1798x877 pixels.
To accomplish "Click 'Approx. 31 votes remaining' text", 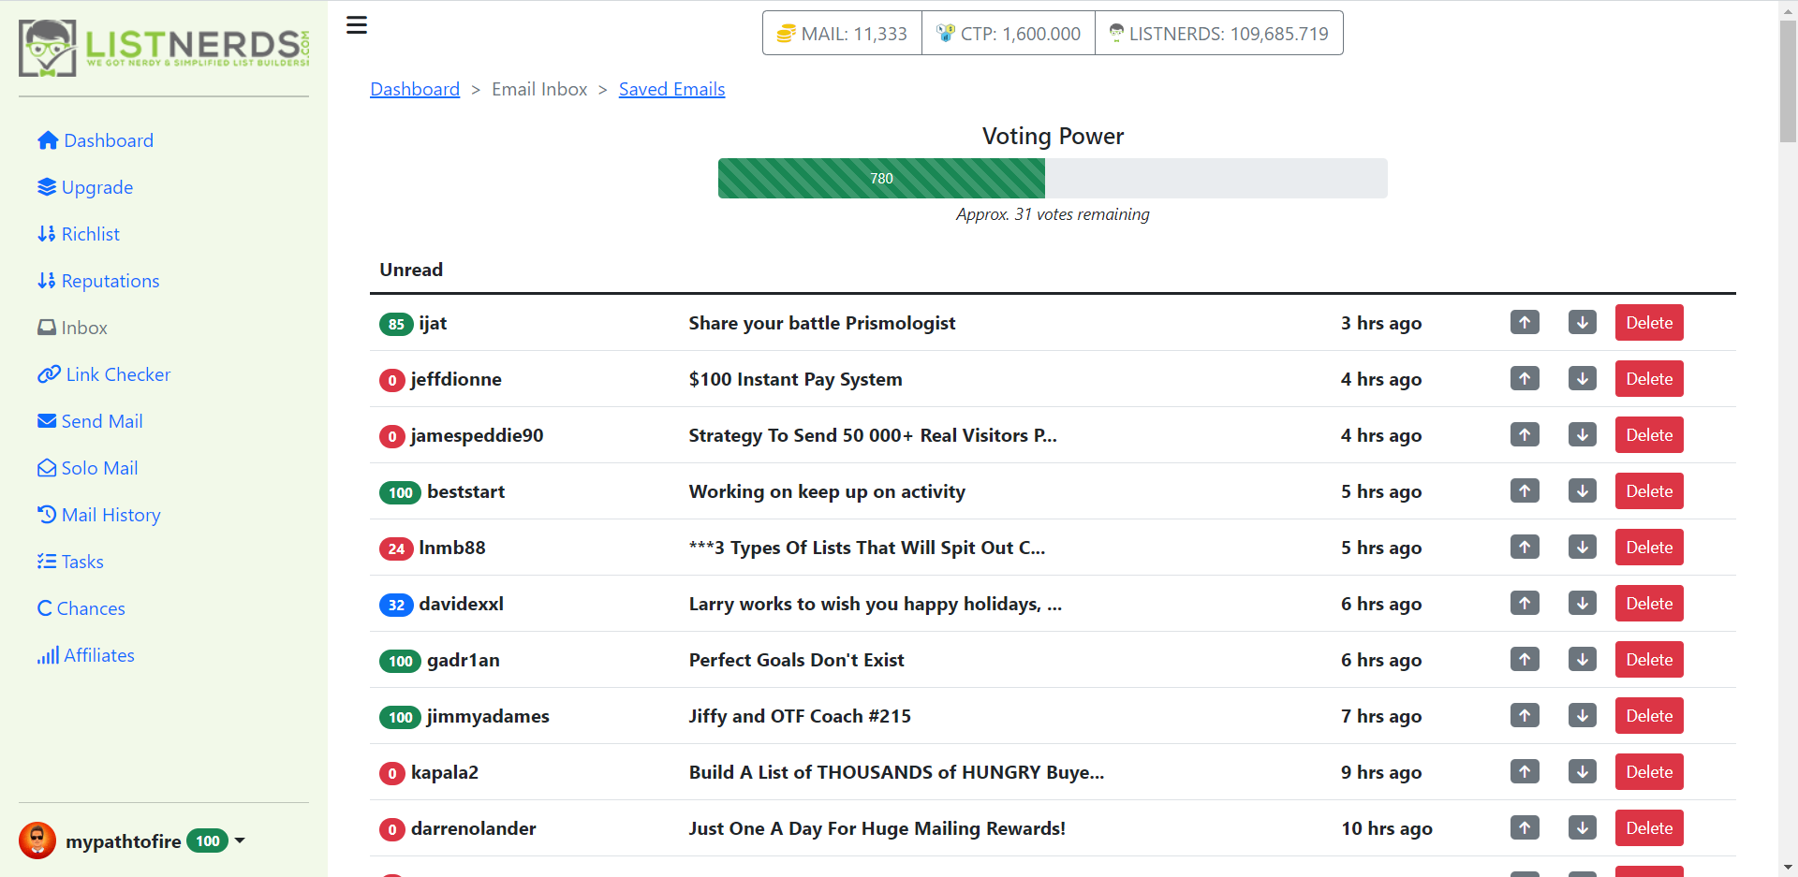I will pos(1053,214).
